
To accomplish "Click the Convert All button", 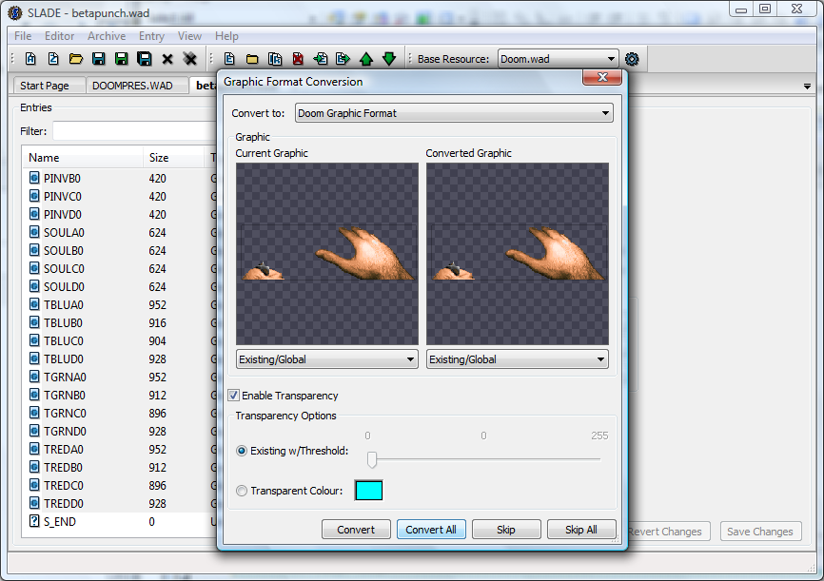I will [x=431, y=530].
